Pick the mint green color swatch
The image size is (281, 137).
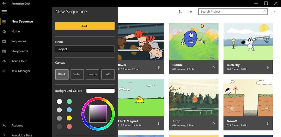[x=69, y=102]
